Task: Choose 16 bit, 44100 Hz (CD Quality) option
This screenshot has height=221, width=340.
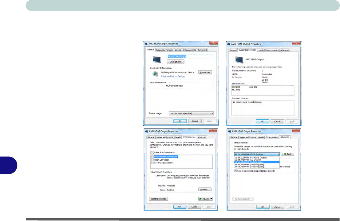Action: point(250,160)
